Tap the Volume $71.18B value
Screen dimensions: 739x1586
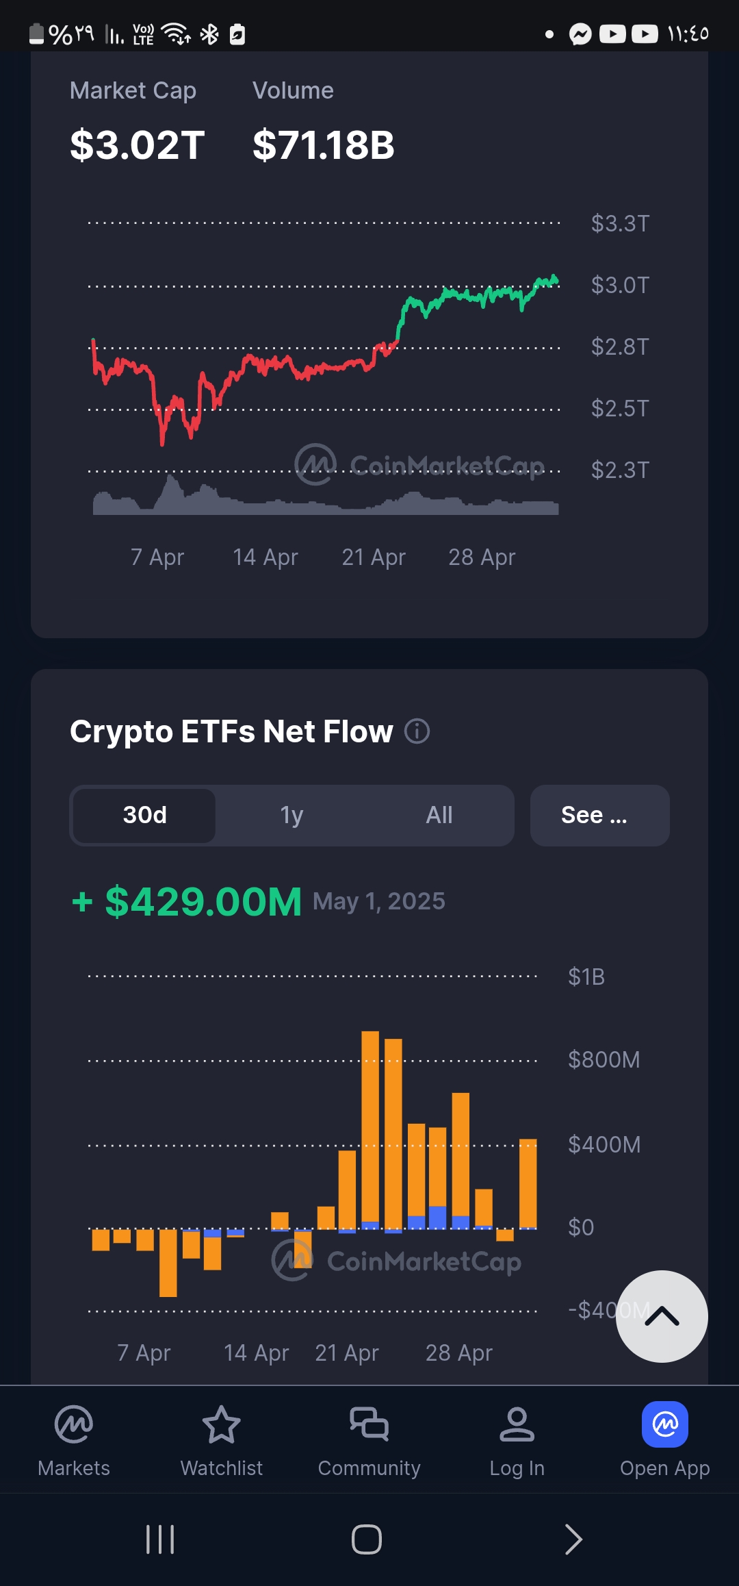coord(323,145)
